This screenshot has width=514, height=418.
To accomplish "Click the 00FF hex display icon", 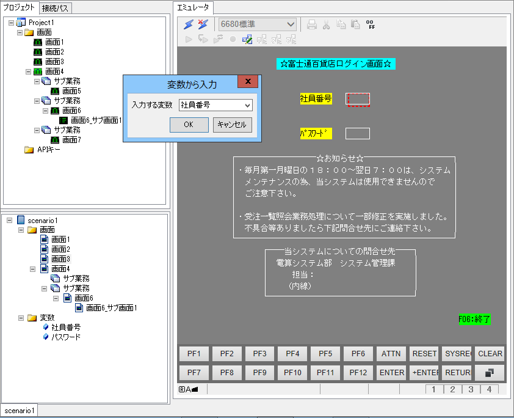I will tap(371, 24).
